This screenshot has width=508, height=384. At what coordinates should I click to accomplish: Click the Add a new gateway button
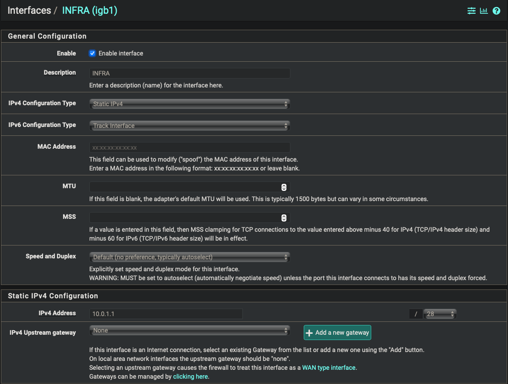[337, 332]
